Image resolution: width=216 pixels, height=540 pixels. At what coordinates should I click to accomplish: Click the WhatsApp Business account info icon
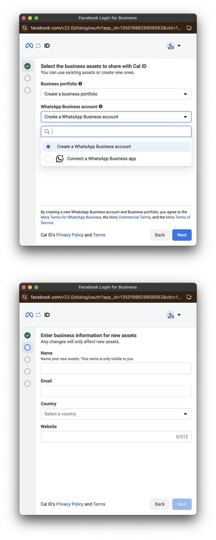tap(100, 107)
